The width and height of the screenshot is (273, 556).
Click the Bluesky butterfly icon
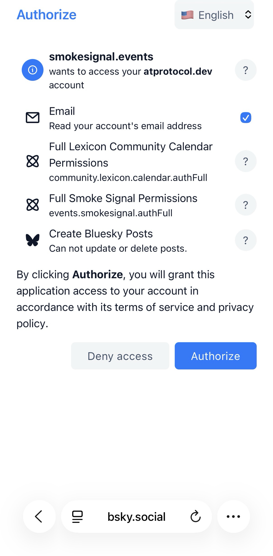[32, 240]
